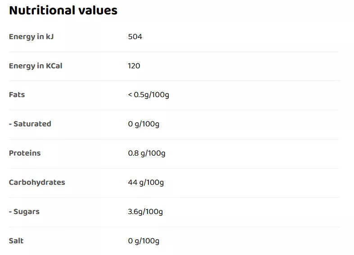Click the divider line below Proteins row
354x255 pixels.
click(174, 168)
